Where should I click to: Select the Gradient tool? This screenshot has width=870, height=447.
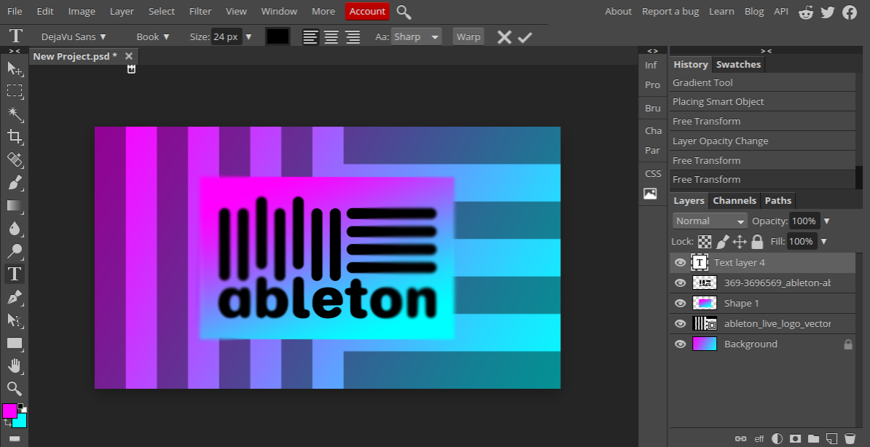click(15, 206)
